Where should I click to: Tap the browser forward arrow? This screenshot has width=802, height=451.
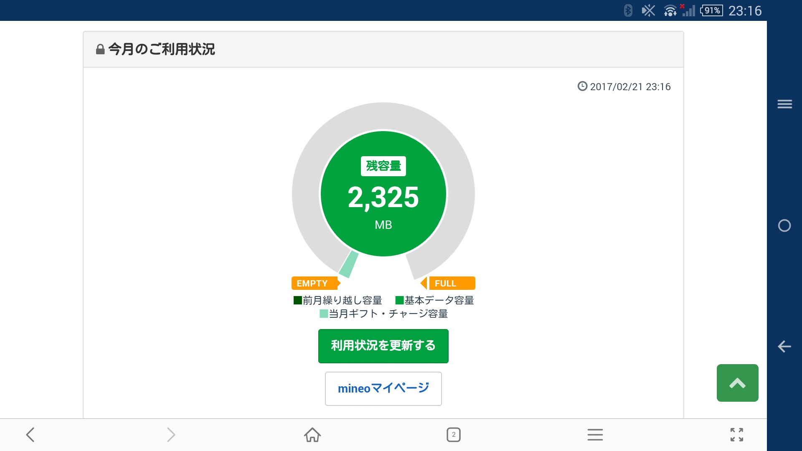[x=171, y=435]
